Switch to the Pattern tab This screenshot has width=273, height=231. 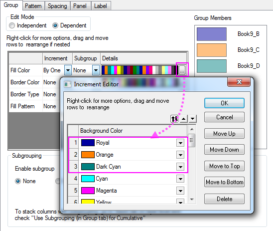click(33, 6)
